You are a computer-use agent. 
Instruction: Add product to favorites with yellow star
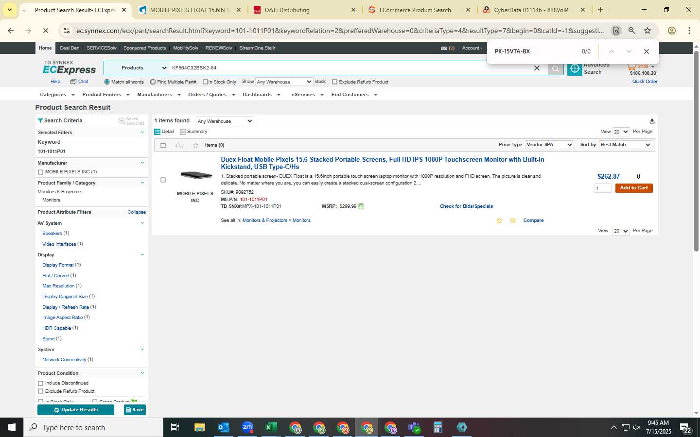click(x=499, y=220)
